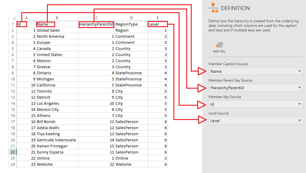Expand the Member Parent Key Source dropdown
The height and width of the screenshot is (173, 306).
[299, 88]
